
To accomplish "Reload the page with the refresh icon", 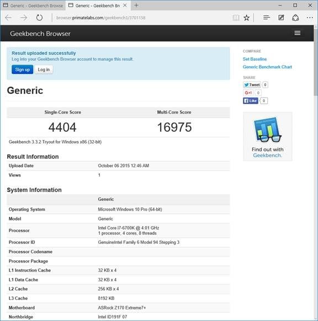I will point(39,18).
